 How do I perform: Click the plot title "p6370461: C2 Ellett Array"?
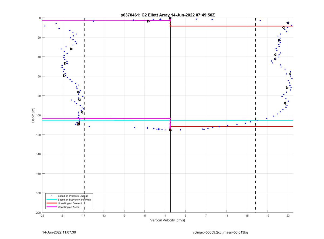(146, 15)
